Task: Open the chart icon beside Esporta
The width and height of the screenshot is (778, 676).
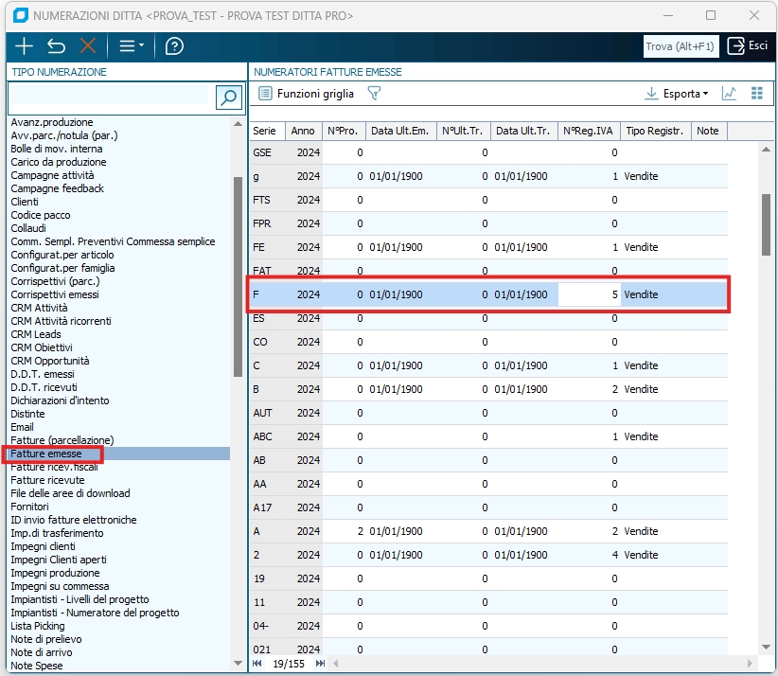Action: coord(729,94)
